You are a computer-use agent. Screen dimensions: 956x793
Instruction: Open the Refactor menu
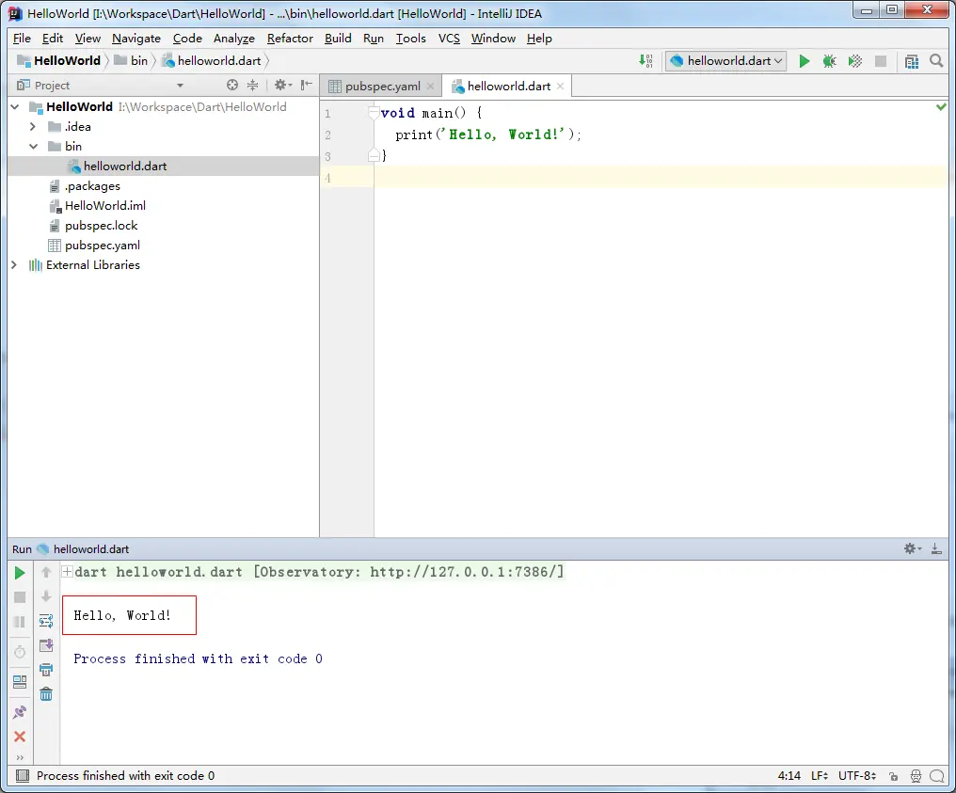click(290, 39)
